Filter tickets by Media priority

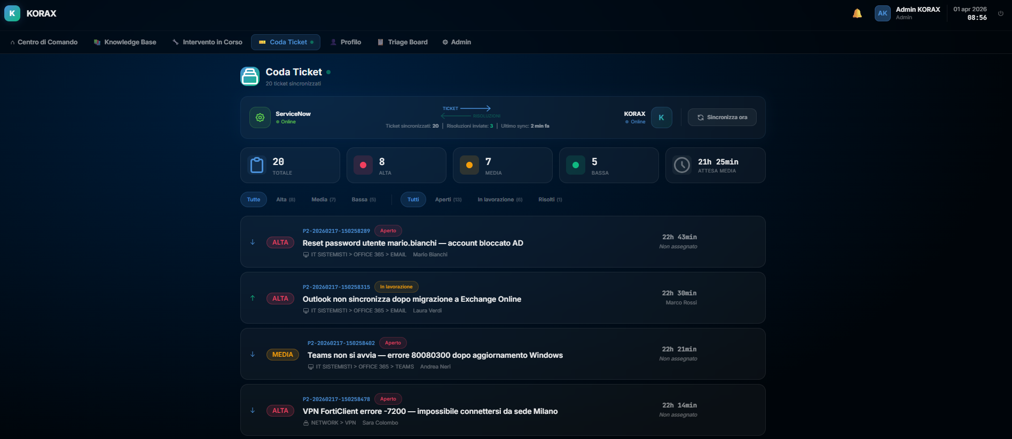pos(324,200)
